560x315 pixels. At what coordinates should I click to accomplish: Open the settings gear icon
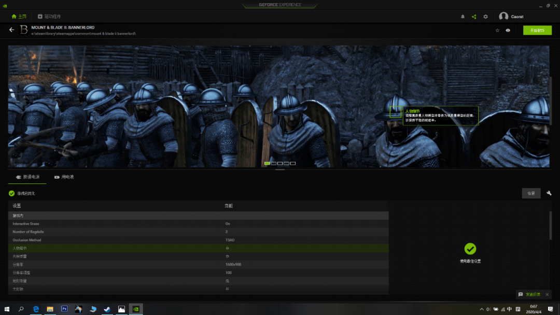(x=485, y=17)
